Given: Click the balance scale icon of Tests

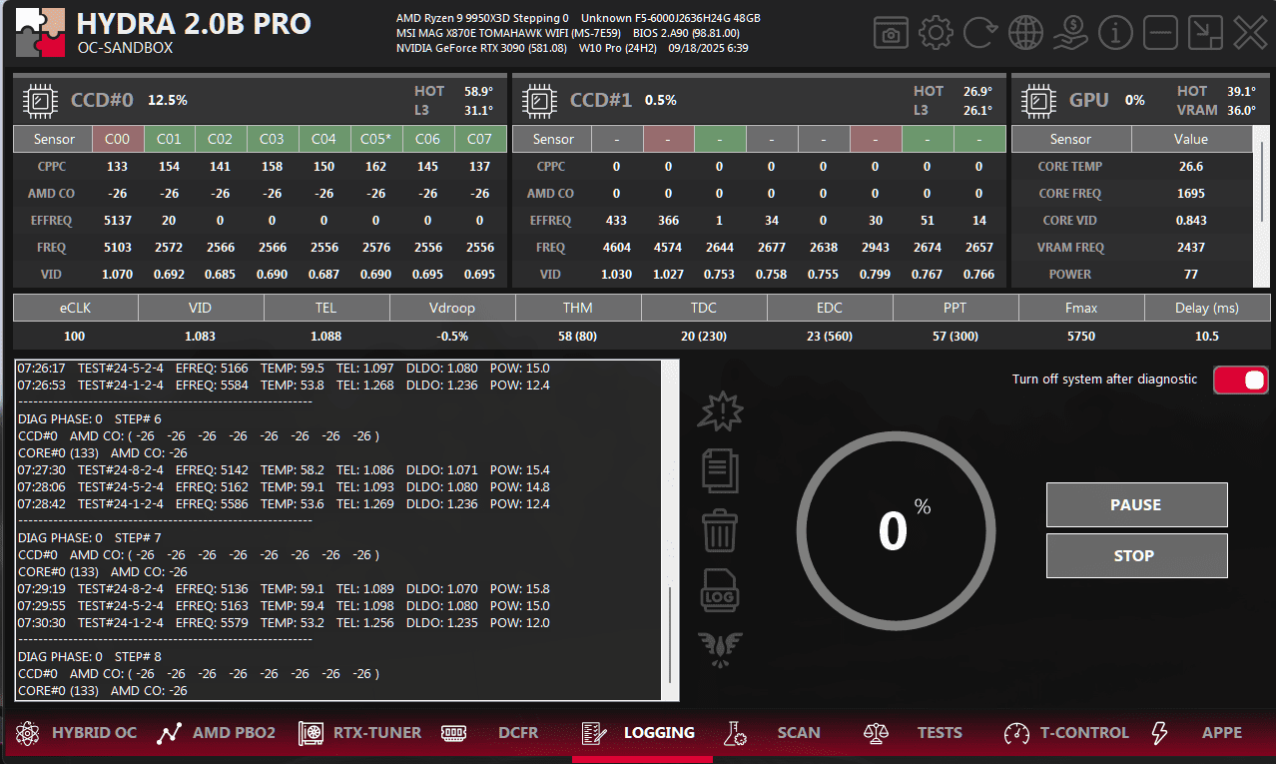Looking at the screenshot, I should pyautogui.click(x=876, y=733).
